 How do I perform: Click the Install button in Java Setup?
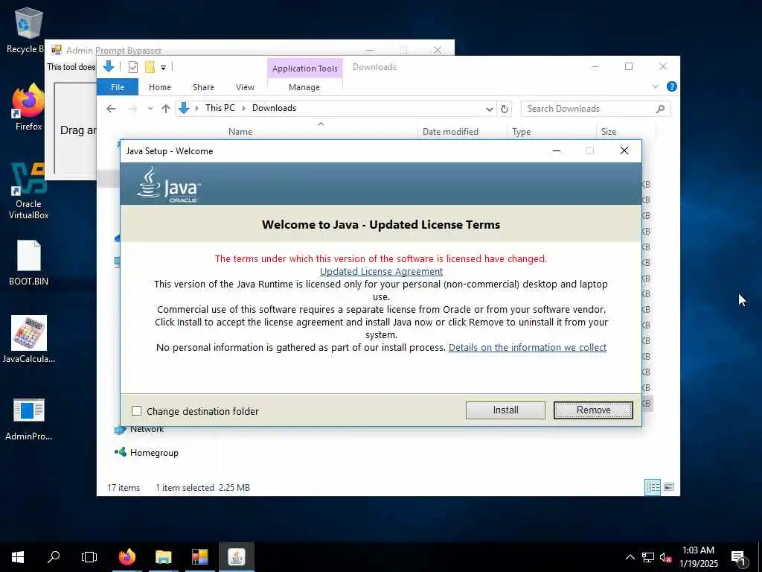(x=505, y=410)
